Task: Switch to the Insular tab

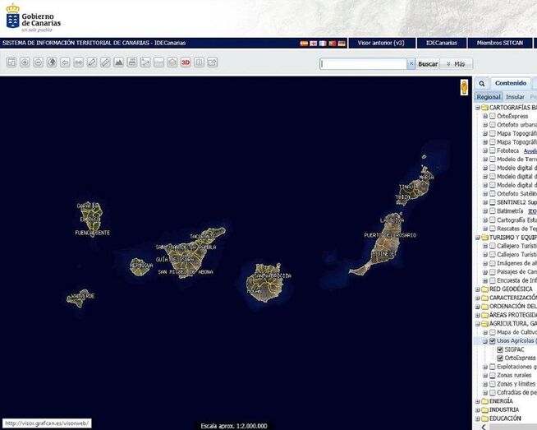Action: (514, 97)
